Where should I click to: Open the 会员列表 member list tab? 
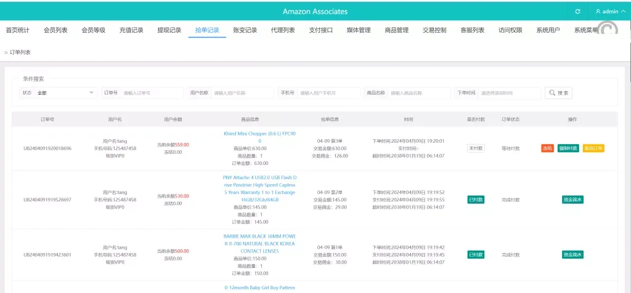55,30
